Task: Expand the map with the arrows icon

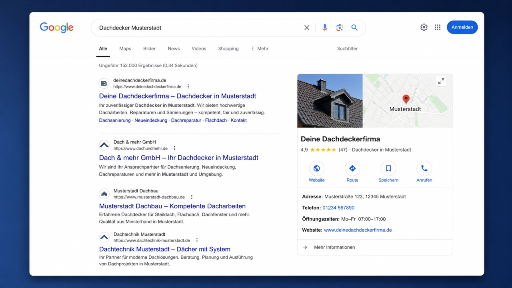Action: (441, 81)
